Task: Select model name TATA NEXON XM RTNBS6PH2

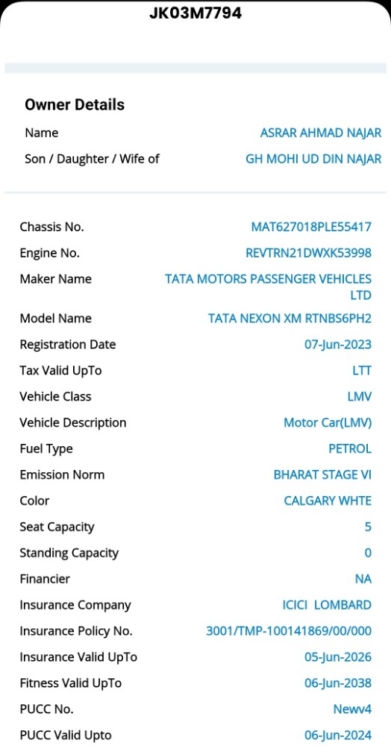Action: 290,319
